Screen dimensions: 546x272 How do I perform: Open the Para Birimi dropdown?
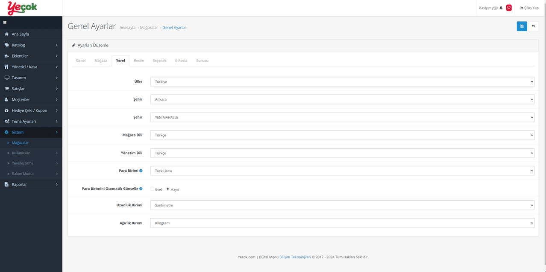pos(342,171)
